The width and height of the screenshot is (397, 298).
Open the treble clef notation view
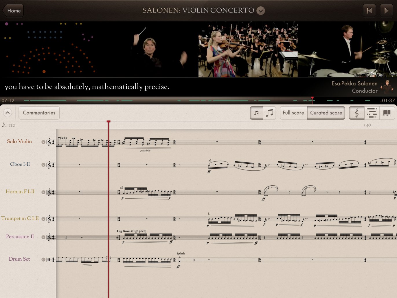tap(357, 113)
